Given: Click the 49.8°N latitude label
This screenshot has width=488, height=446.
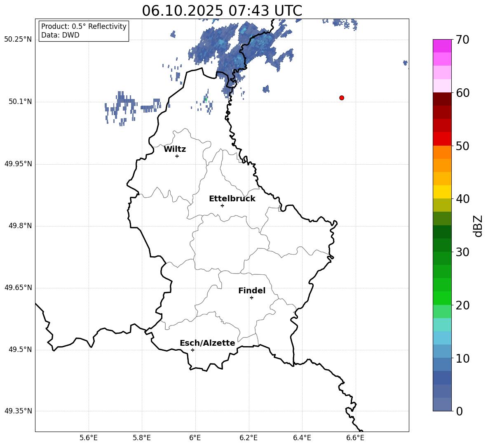Looking at the screenshot, I should pos(20,226).
